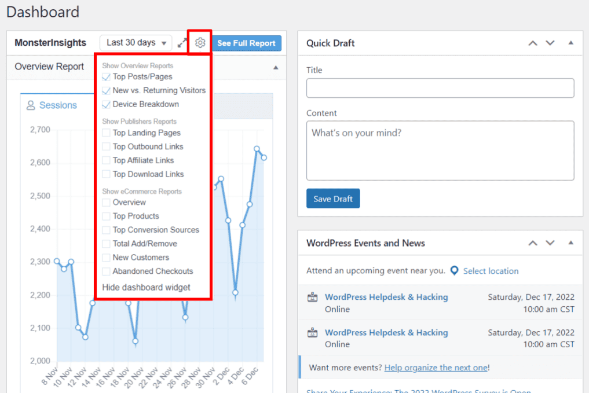
Task: Open the MonsterInsights widget settings gear
Action: 200,43
